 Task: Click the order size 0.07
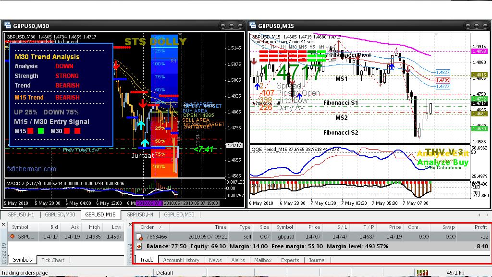point(265,237)
